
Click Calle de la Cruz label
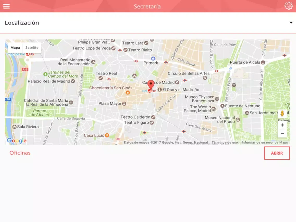click(x=166, y=103)
